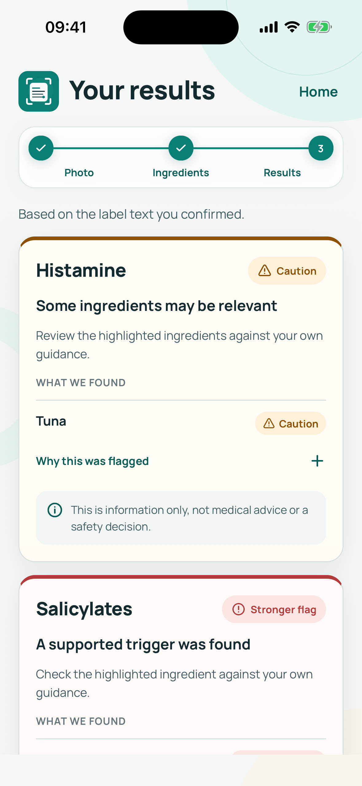Click the exclamation circle in Stronger flag

pos(239,609)
